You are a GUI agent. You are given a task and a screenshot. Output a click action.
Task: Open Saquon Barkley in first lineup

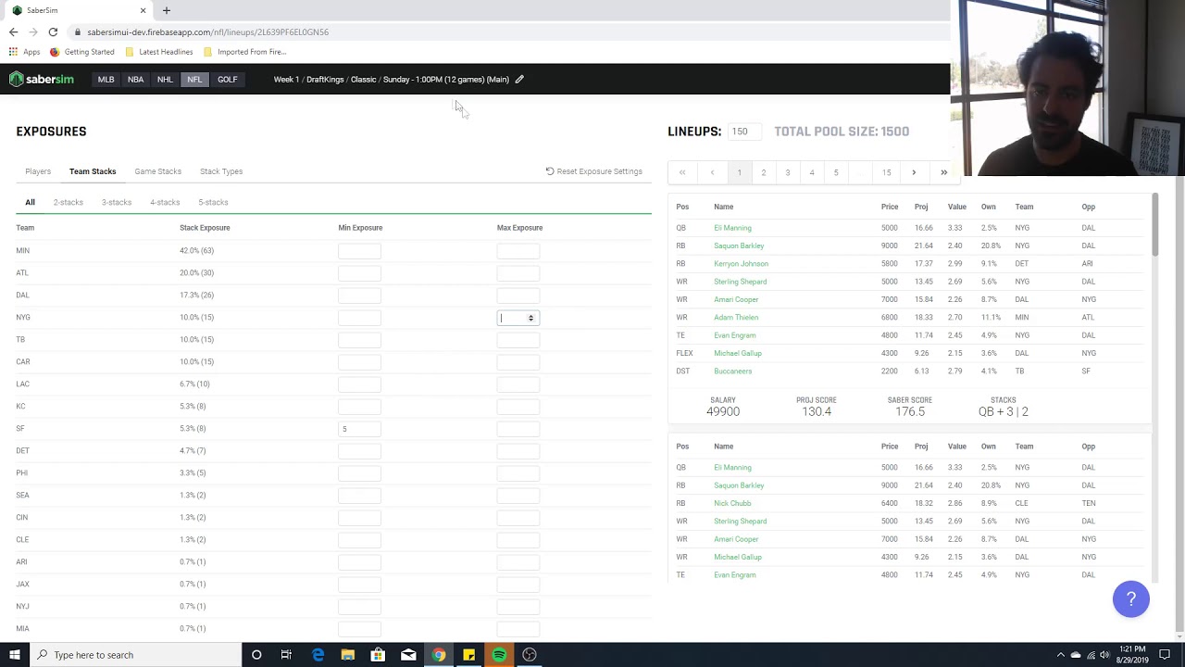[739, 245]
